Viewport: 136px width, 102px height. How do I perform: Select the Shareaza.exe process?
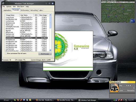click(26, 23)
